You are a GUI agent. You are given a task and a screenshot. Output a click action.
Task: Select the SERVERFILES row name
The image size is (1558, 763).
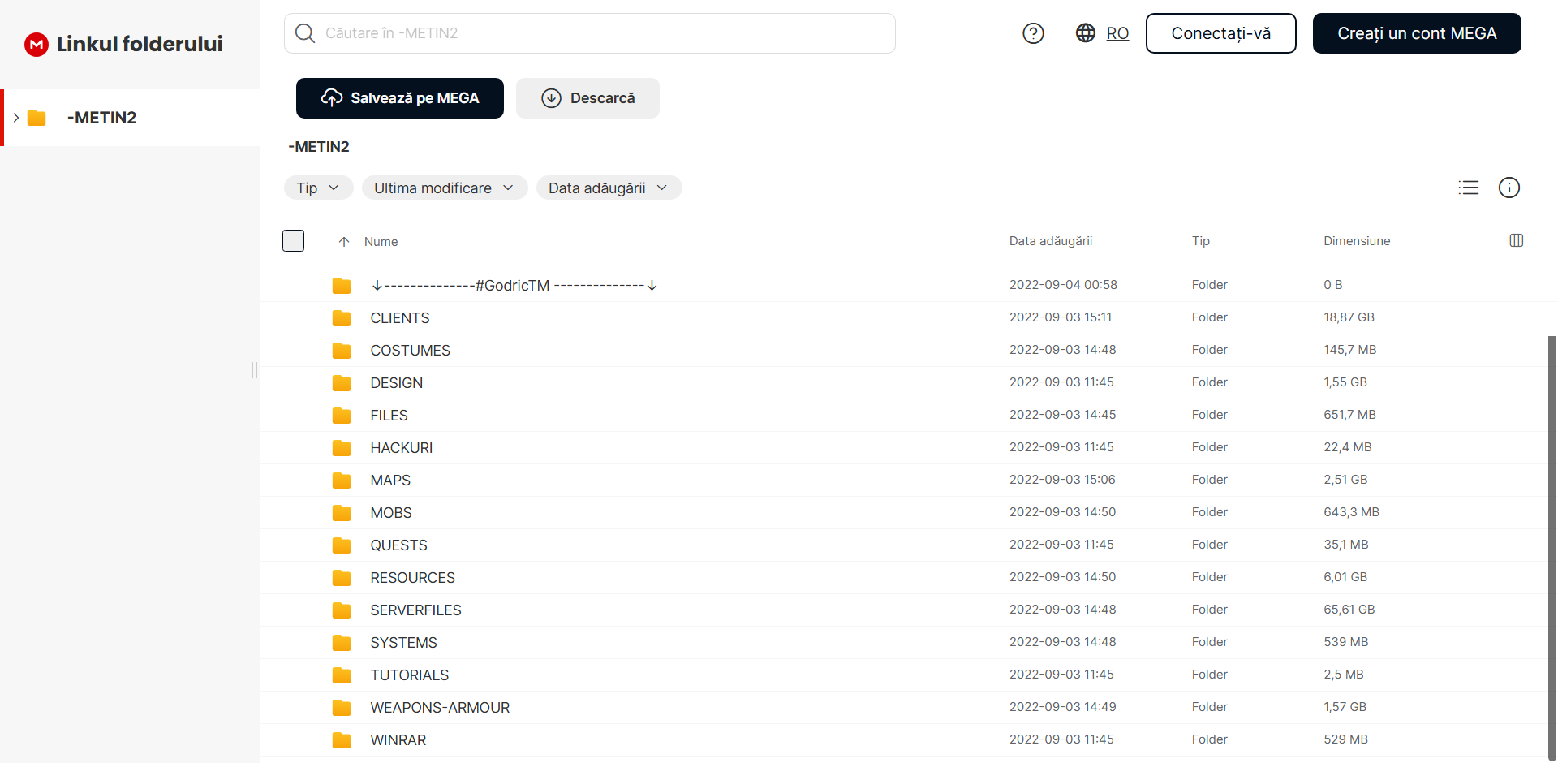tap(415, 610)
